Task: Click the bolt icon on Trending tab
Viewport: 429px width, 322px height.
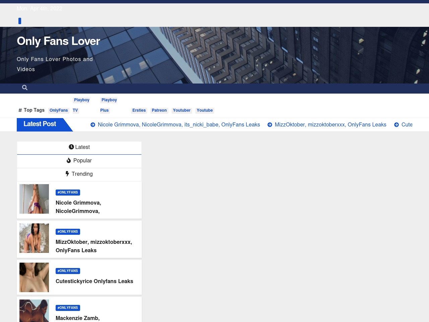Action: tap(67, 174)
